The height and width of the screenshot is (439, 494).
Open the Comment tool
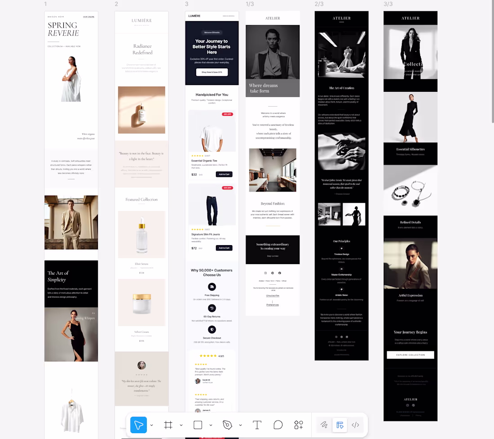(278, 425)
